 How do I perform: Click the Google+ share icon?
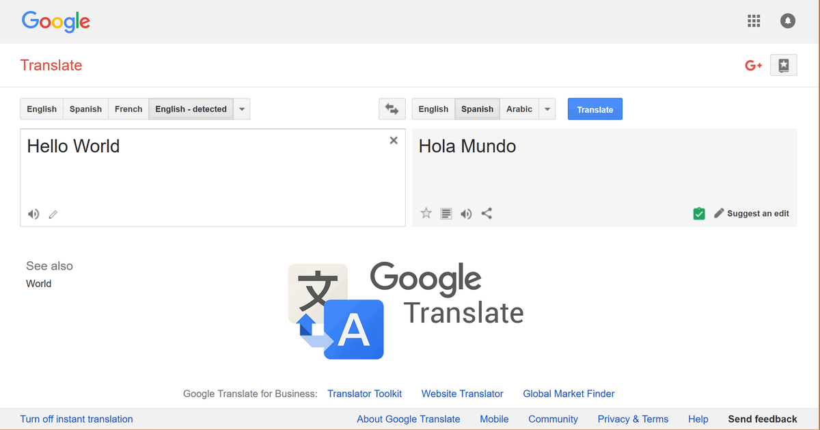(x=753, y=66)
